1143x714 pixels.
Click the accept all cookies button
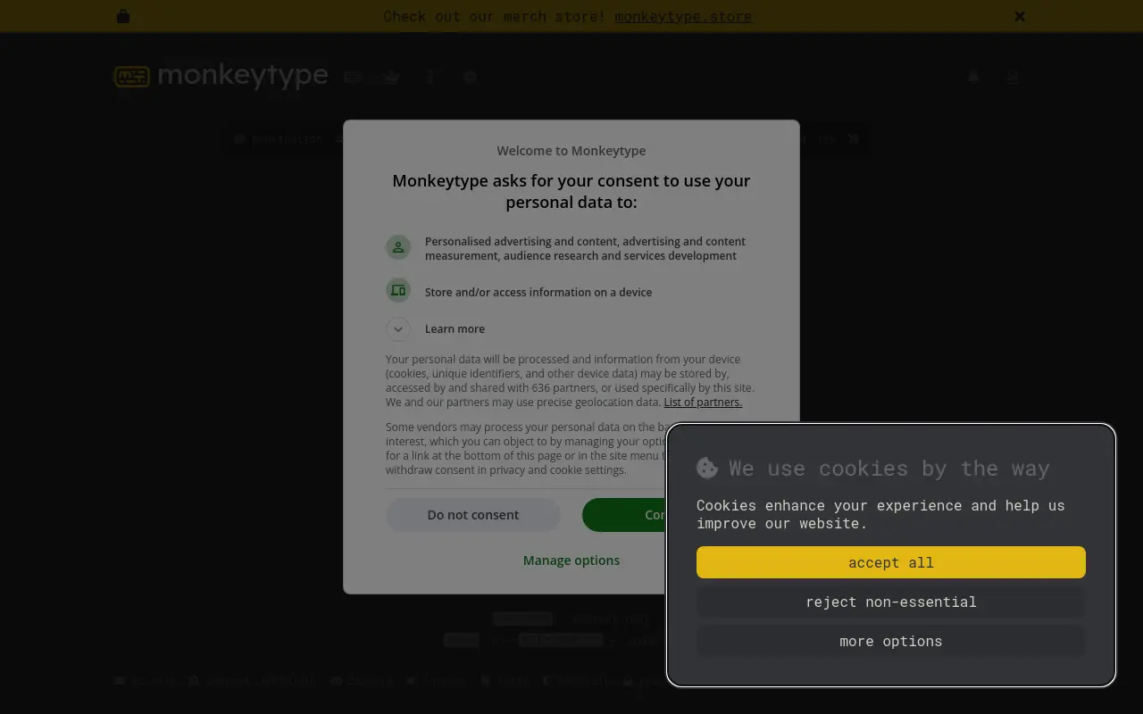point(891,562)
